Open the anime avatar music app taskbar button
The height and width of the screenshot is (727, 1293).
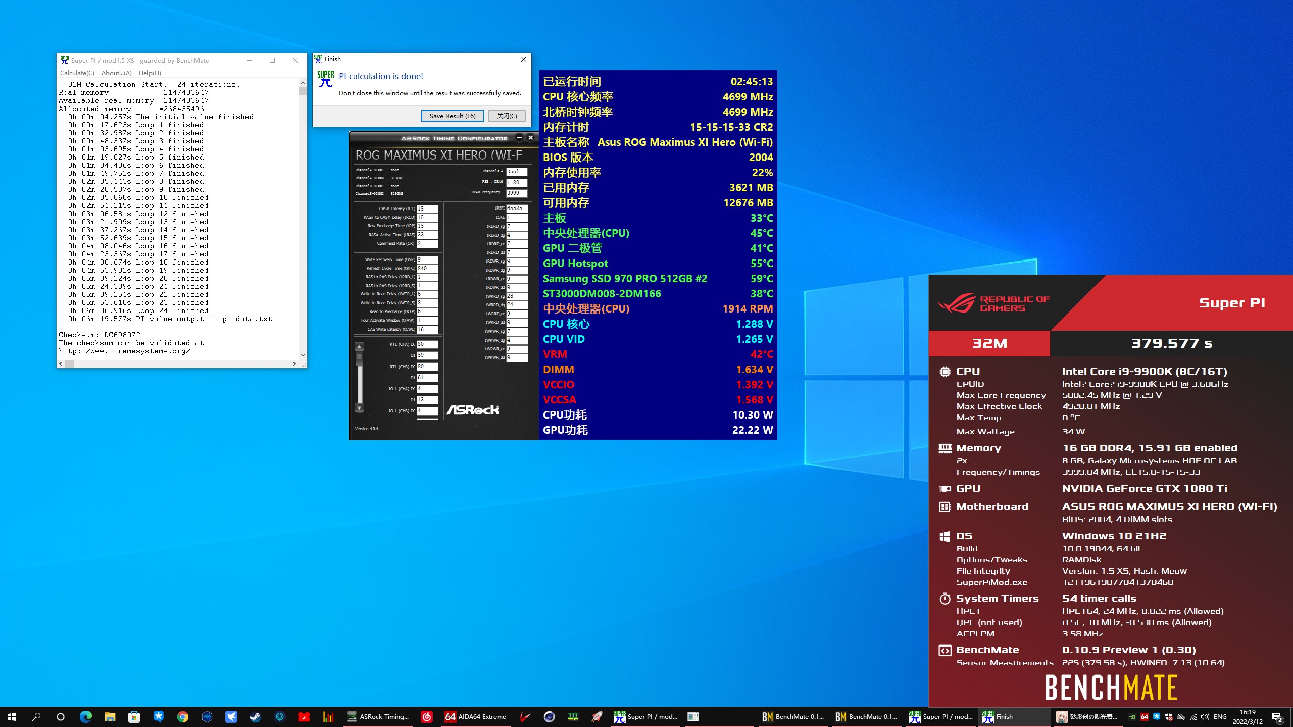pyautogui.click(x=1088, y=716)
